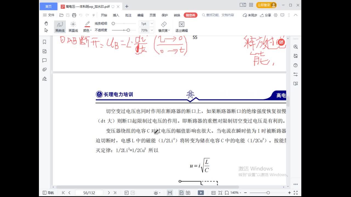Image resolution: width=351 pixels, height=197 pixels.
Task: Click the help question icon in right sidebar
Action: coord(296,65)
